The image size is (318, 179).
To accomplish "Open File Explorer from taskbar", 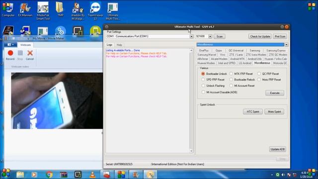I will click(x=20, y=175).
